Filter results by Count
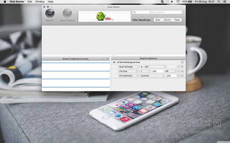230x143 pixels. pyautogui.click(x=167, y=20)
